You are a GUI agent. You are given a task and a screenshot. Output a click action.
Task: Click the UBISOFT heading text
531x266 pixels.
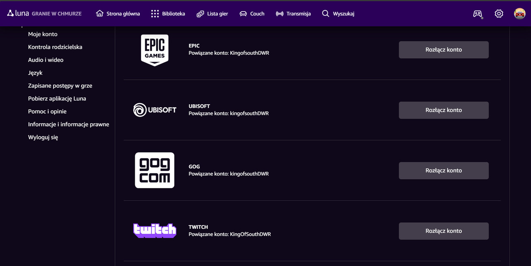click(200, 106)
